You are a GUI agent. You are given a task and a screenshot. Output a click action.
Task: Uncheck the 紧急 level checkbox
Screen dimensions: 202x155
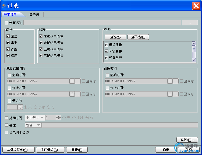8,36
